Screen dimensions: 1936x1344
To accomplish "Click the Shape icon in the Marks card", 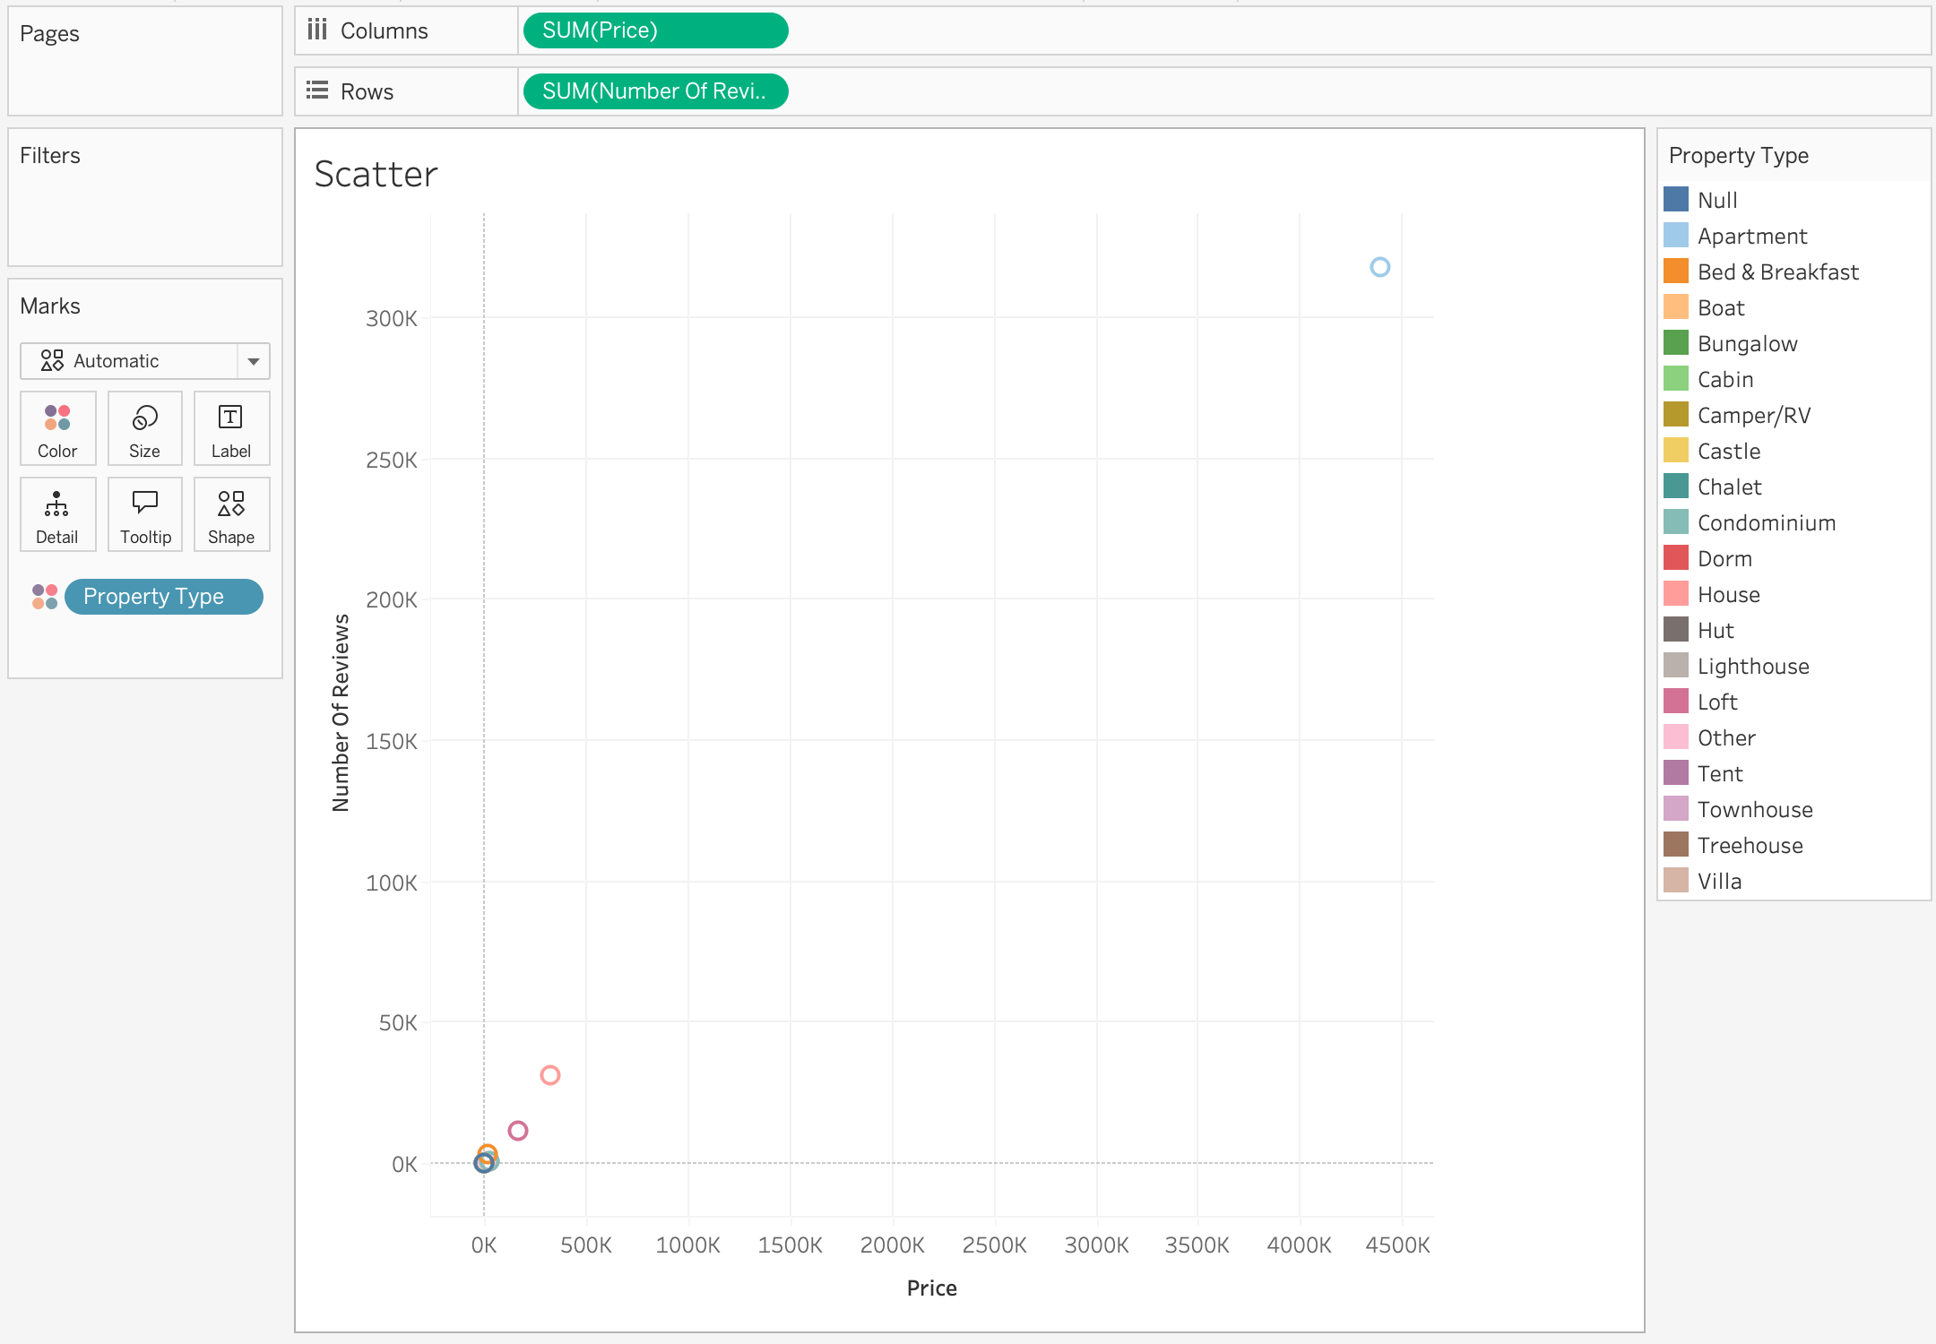I will pos(230,514).
